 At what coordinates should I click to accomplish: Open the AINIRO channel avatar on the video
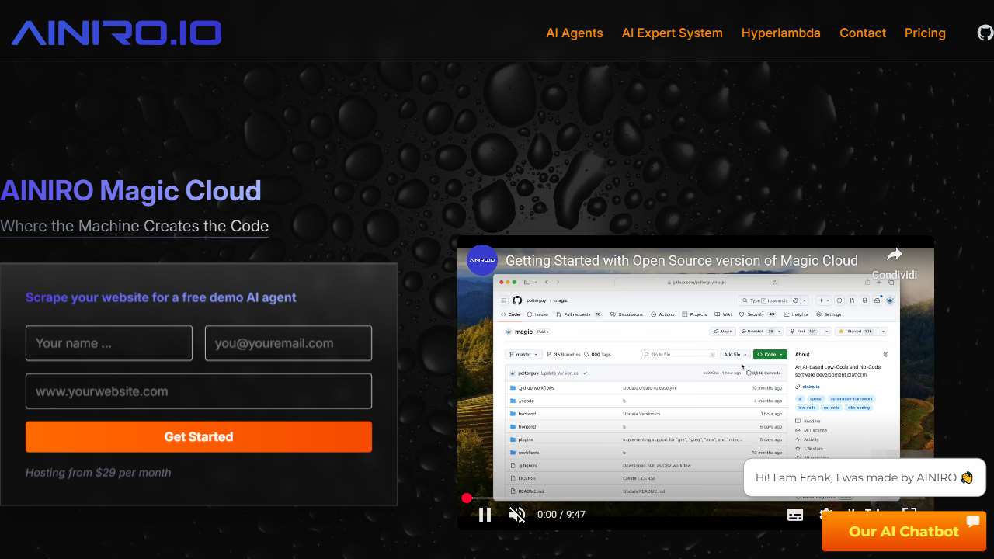pyautogui.click(x=482, y=260)
